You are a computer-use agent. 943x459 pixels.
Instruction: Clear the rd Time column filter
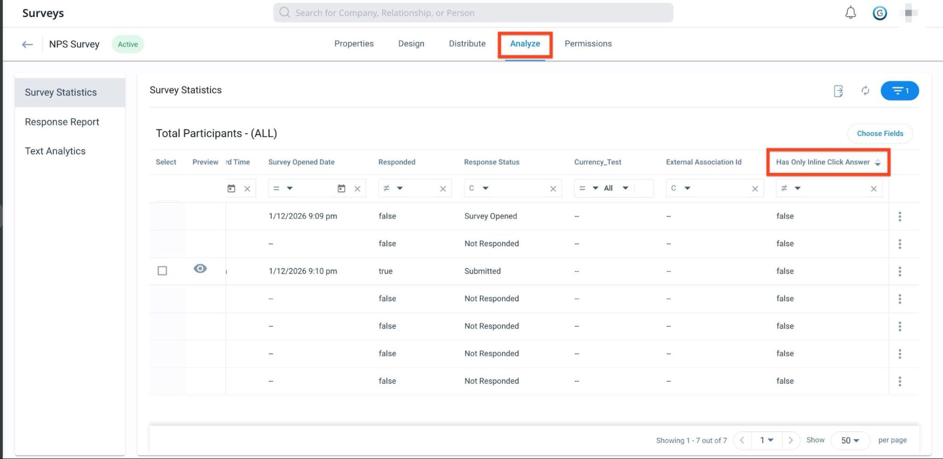[247, 189]
